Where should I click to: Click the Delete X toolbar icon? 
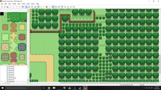19,7
